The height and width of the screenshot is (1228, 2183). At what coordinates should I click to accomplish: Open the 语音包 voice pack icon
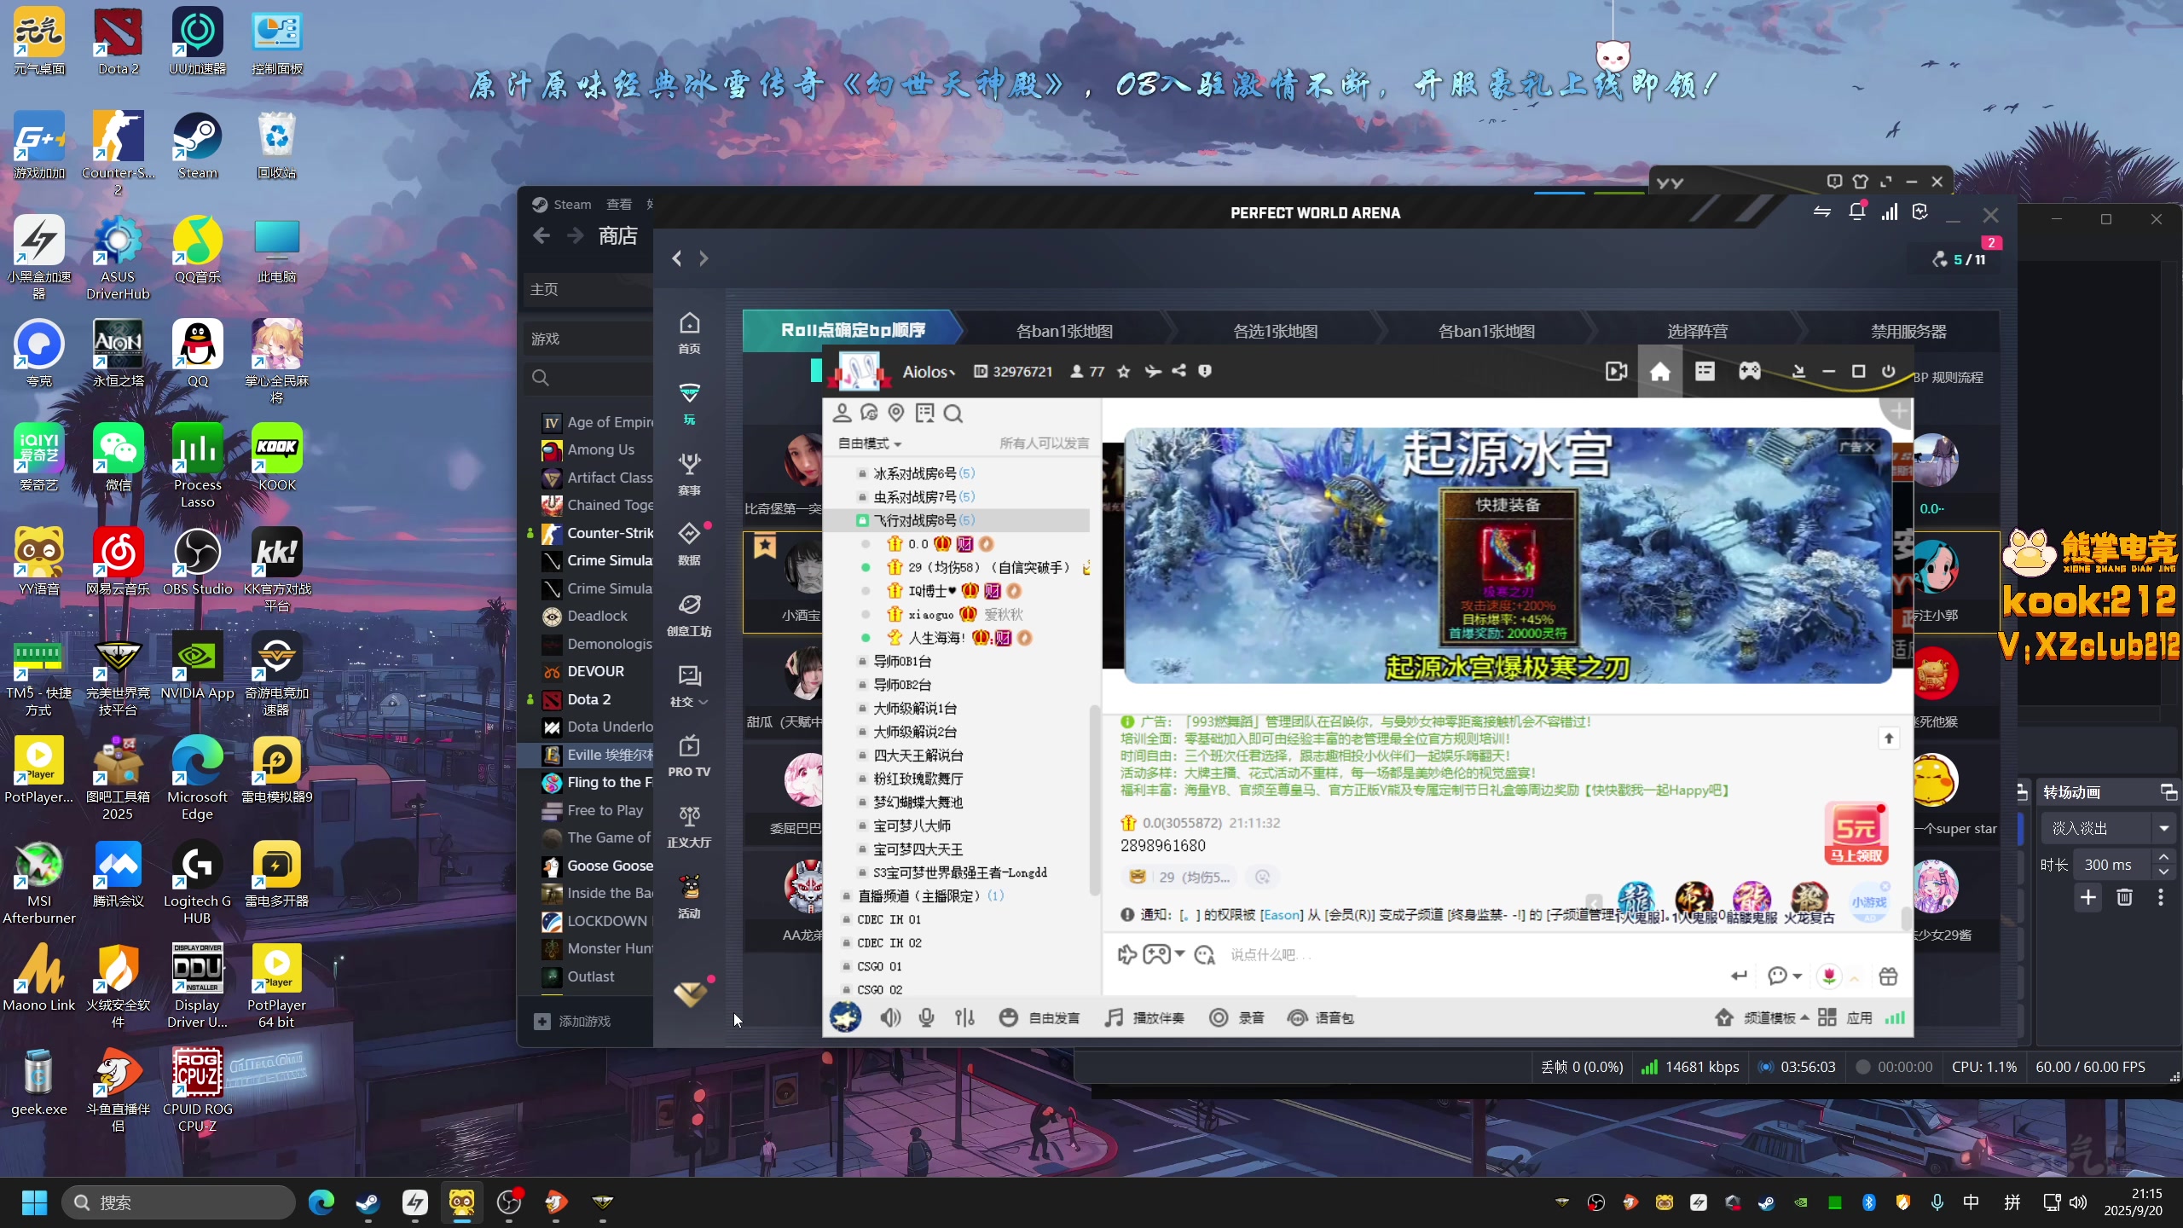coord(1297,1017)
